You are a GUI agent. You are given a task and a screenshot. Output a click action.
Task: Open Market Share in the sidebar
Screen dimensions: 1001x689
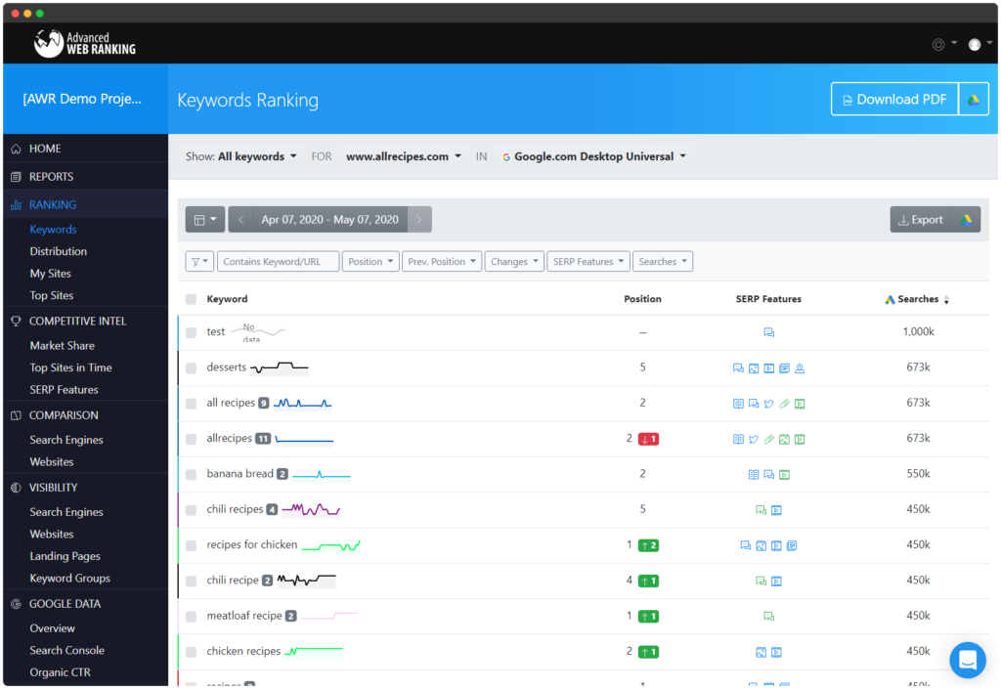62,346
